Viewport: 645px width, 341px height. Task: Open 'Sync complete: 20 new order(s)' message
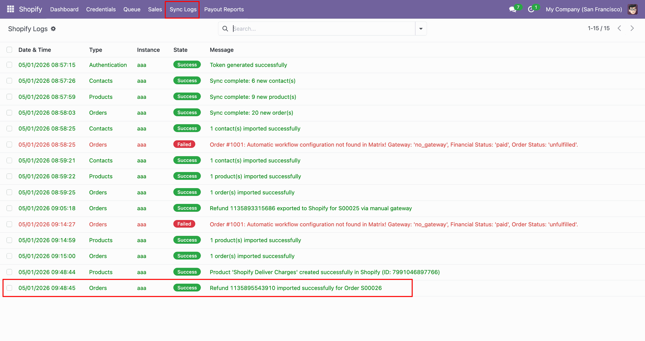tap(251, 113)
